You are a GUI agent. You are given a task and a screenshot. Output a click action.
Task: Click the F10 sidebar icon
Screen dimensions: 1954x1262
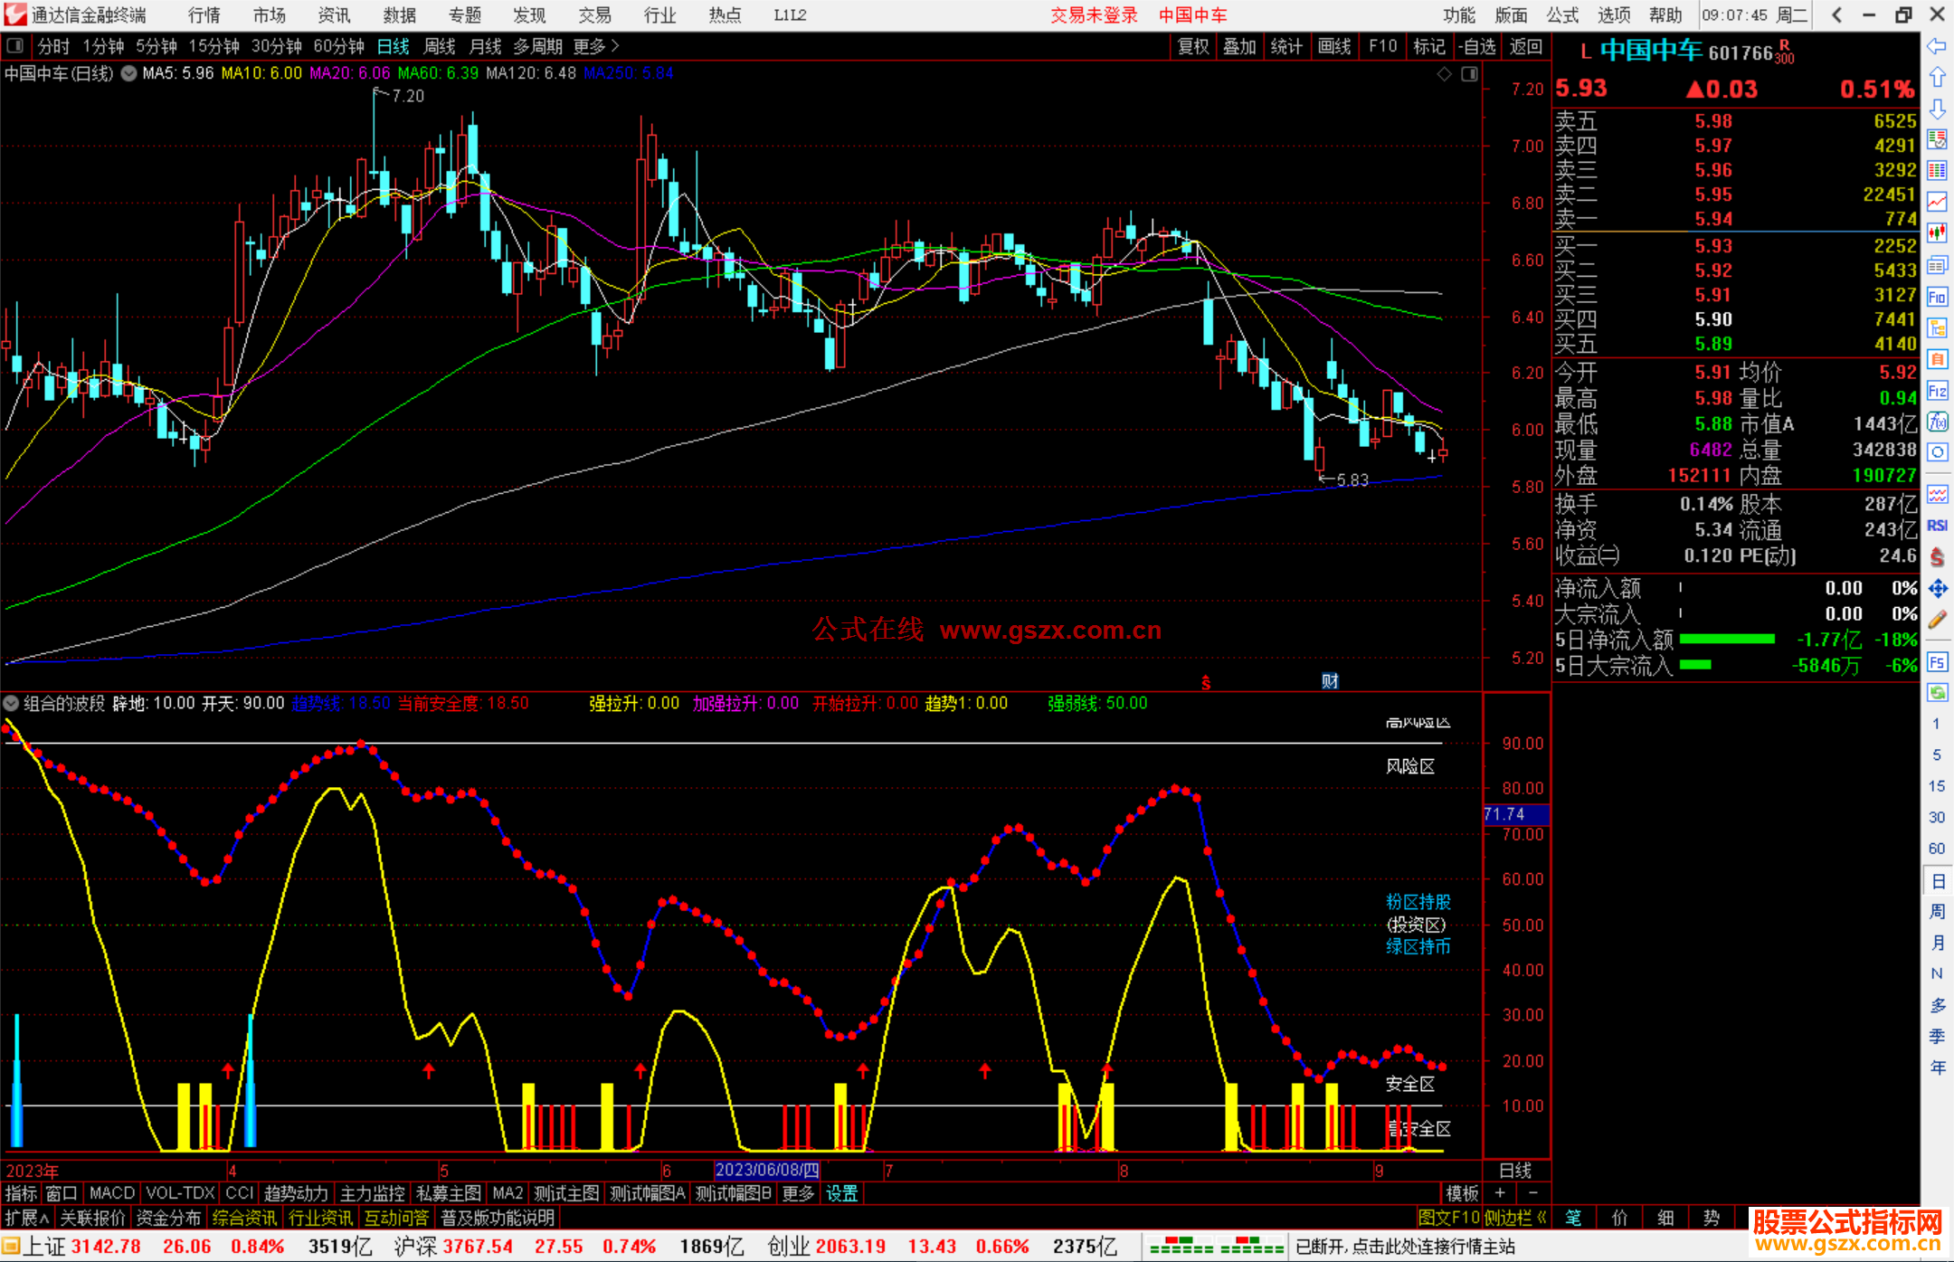(x=1937, y=297)
